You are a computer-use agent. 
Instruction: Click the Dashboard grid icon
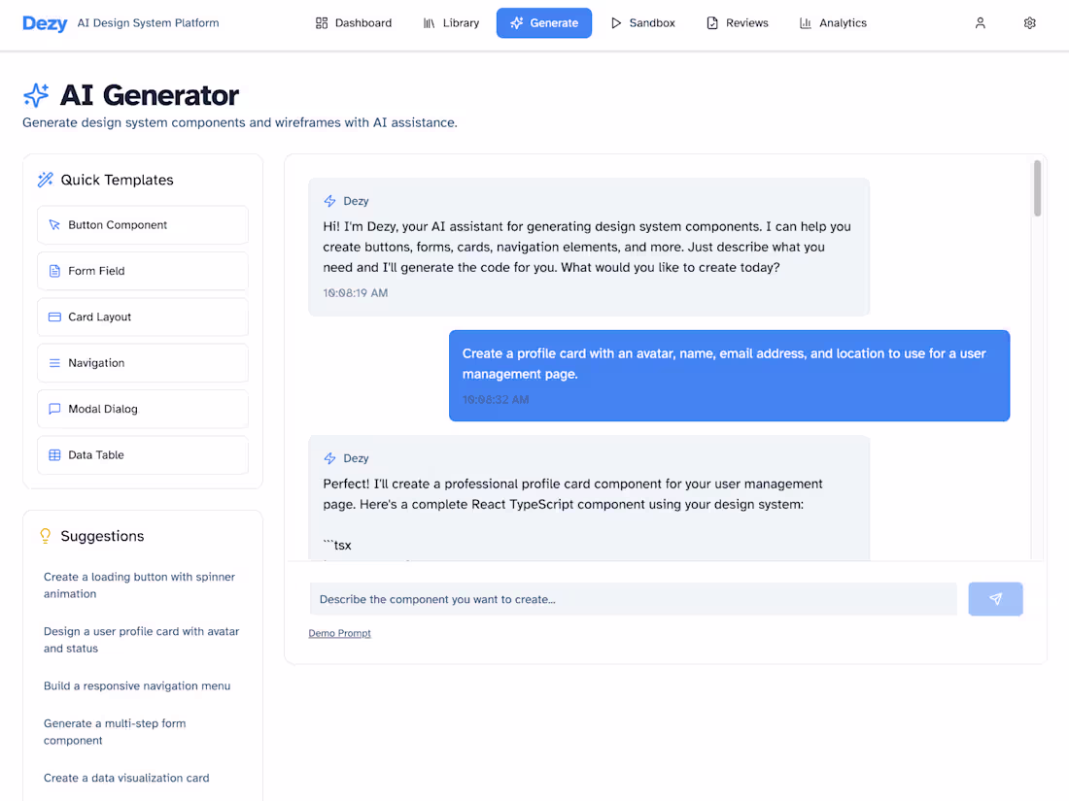point(322,21)
